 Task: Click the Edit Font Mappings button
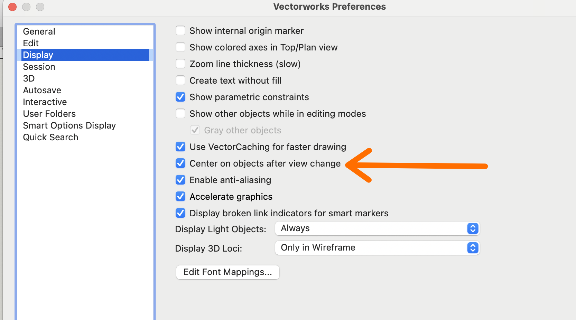coord(227,272)
